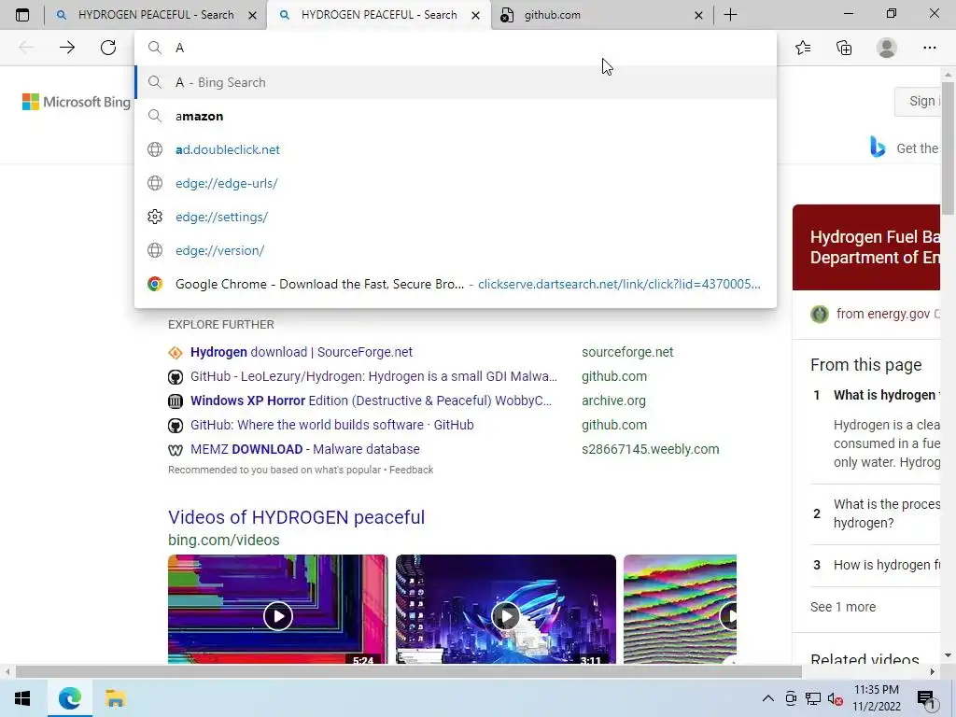Click gear icon beside edge://settings/
This screenshot has width=956, height=717.
pos(155,217)
